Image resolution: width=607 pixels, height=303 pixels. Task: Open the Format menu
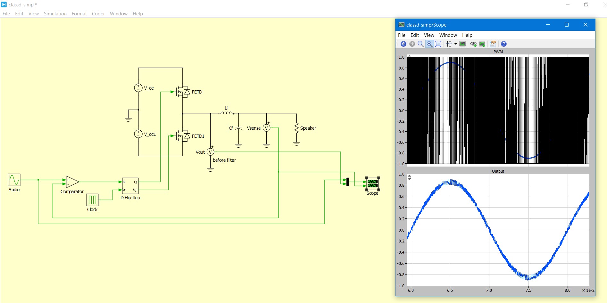pyautogui.click(x=79, y=13)
